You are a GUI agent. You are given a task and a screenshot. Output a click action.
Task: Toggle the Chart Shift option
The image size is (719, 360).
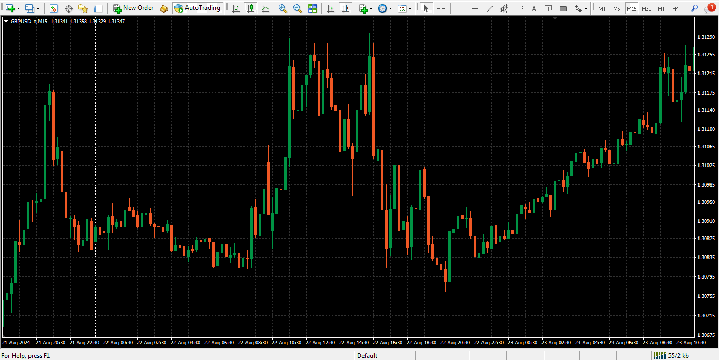coord(345,8)
